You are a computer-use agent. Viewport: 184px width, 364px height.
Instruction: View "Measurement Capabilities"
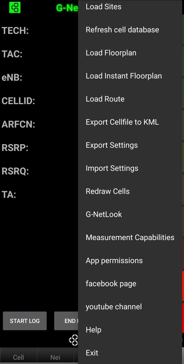(x=130, y=237)
